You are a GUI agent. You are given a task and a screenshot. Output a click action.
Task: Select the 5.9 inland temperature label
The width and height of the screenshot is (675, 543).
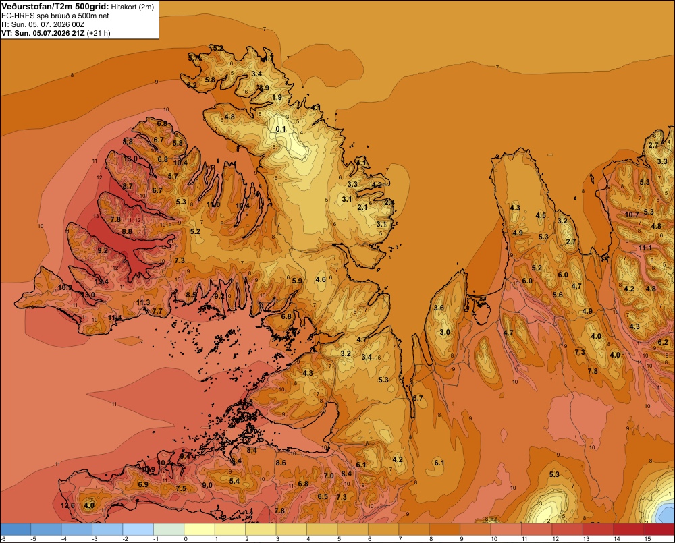click(x=297, y=281)
